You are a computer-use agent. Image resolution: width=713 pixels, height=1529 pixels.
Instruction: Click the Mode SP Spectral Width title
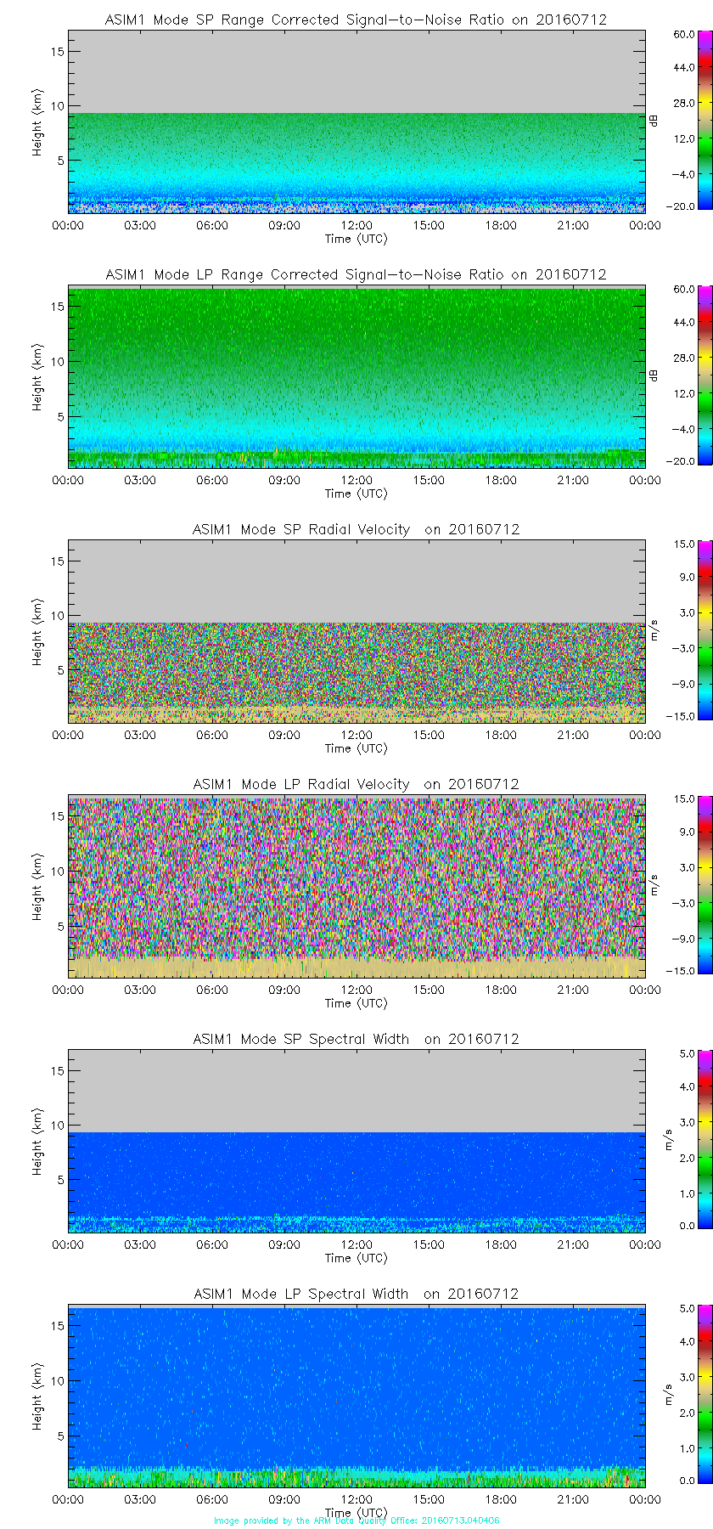356,1039
